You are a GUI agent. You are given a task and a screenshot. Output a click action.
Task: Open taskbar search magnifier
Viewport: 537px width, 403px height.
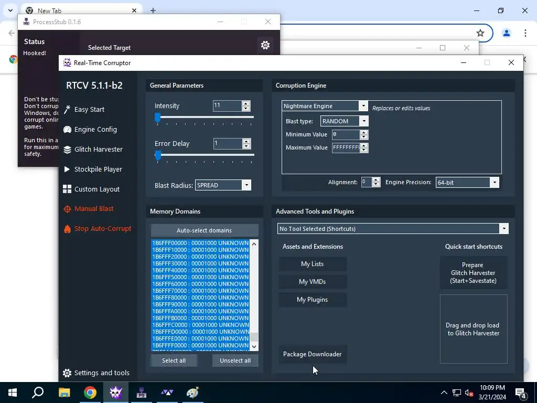point(38,393)
